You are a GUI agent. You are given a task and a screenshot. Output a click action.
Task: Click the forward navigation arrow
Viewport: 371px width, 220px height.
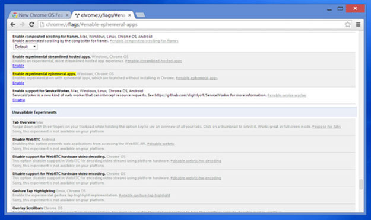[22, 24]
